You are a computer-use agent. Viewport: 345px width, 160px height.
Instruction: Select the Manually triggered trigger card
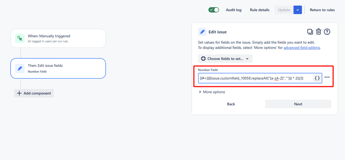pos(58,38)
